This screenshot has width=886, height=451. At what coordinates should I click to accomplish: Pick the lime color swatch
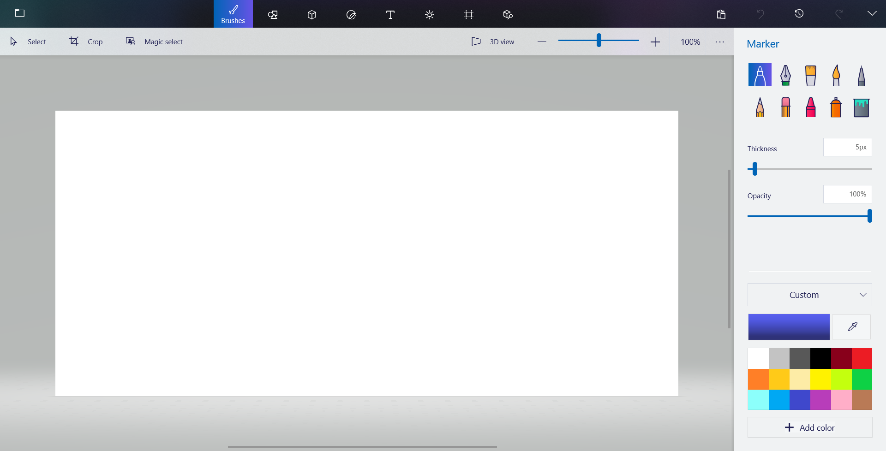[x=841, y=379]
